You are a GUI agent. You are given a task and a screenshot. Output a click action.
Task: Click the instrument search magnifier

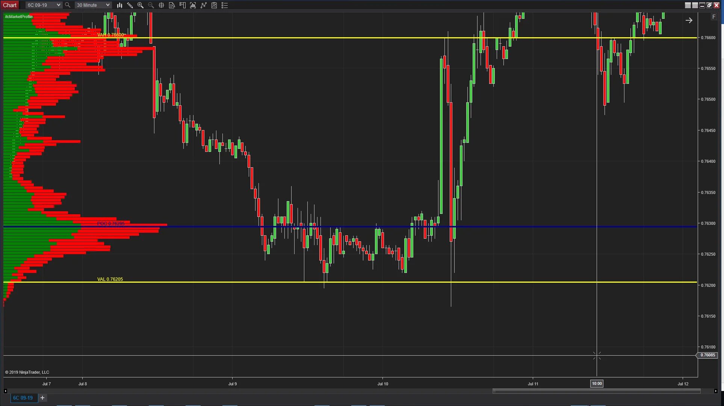click(x=68, y=5)
